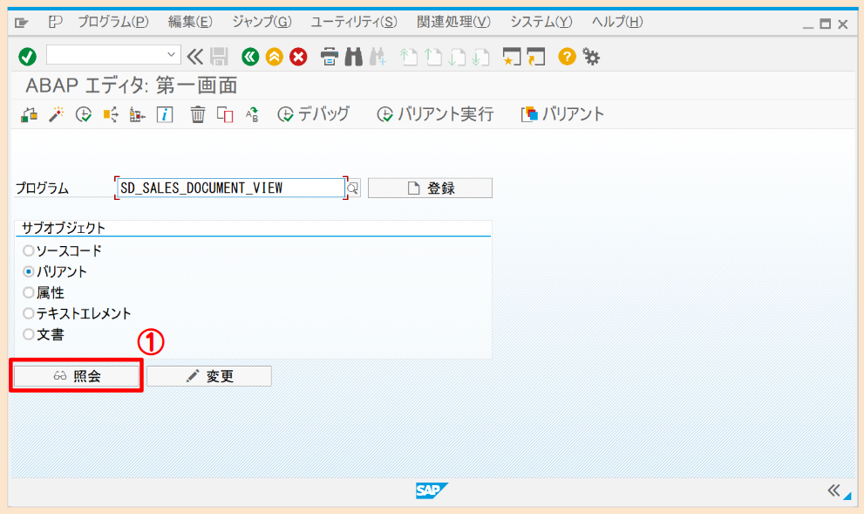Select the テキストエレメント radio button
The width and height of the screenshot is (864, 514).
pos(28,314)
